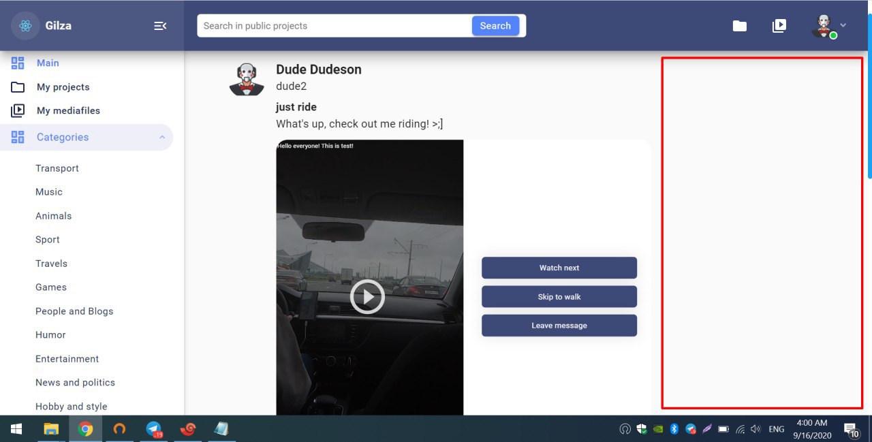
Task: Open My projects
Action: [x=63, y=87]
